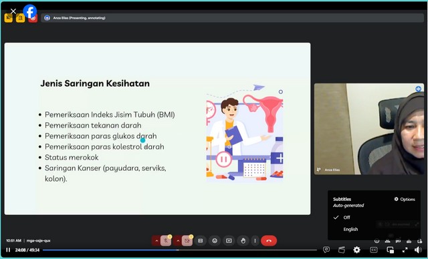
Task: Click the meeting code mga-osje-qux
Action: 39,241
